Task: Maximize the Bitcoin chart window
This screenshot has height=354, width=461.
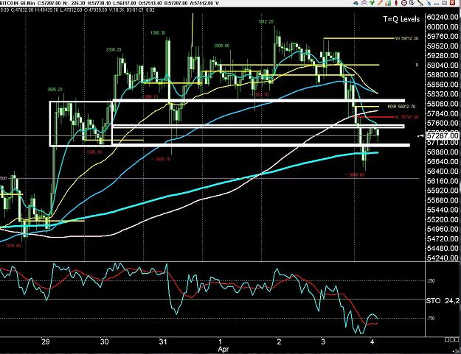Action: coord(445,3)
